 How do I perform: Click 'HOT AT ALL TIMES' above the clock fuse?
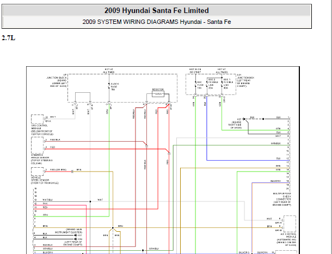pos(109,71)
